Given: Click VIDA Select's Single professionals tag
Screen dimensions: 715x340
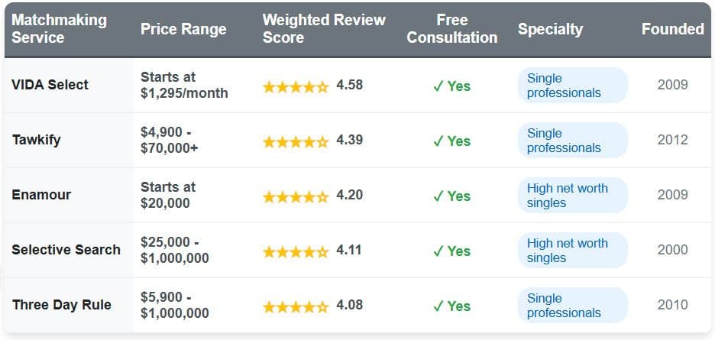Looking at the screenshot, I should 571,86.
